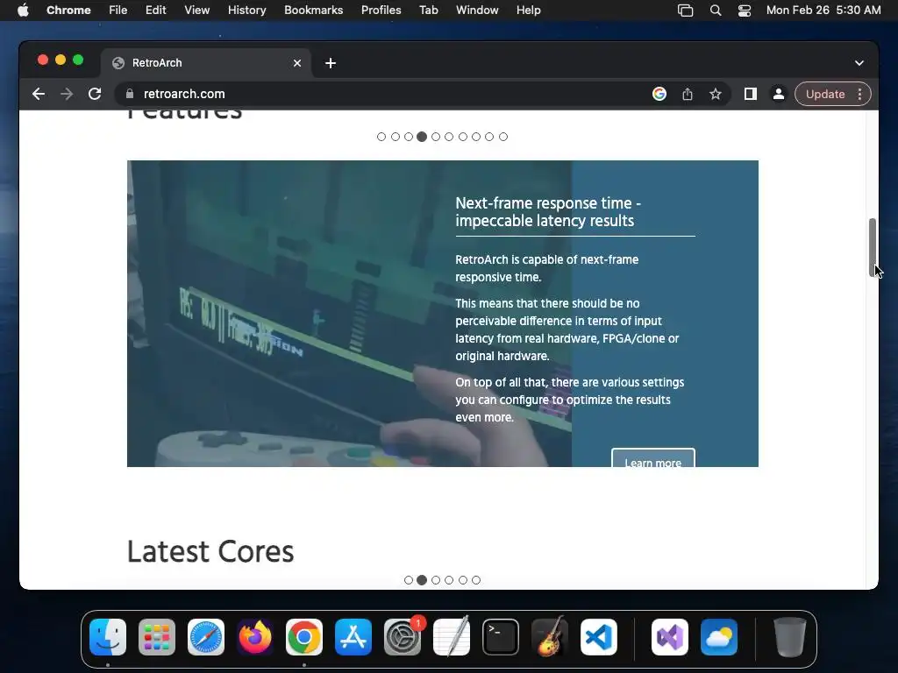Select the third Features carousel dot
The image size is (898, 673).
pyautogui.click(x=409, y=137)
